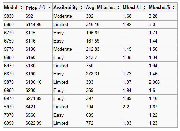
Task: Select the 6990 model cell
Action: pos(14,123)
